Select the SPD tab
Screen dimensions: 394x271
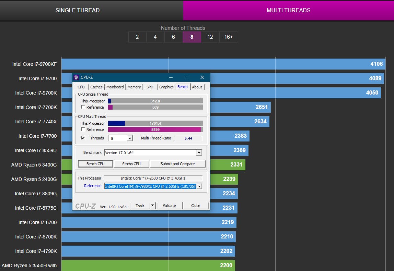[x=150, y=87]
